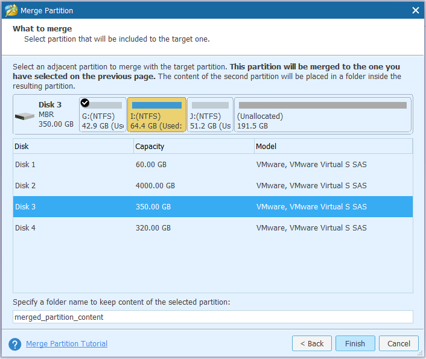Click the blue help question mark icon
Image resolution: width=426 pixels, height=359 pixels.
click(15, 344)
